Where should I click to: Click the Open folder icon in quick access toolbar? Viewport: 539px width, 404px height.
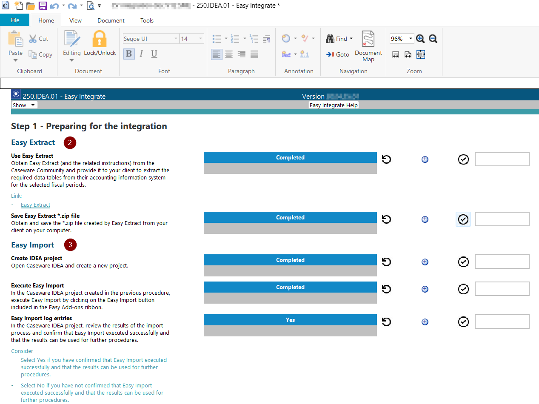30,6
